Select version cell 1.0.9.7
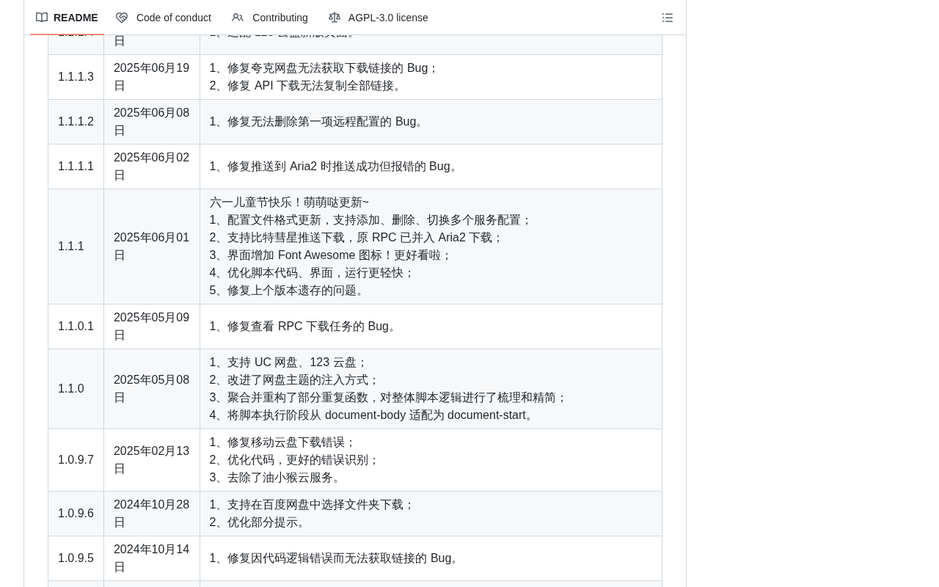 [76, 460]
